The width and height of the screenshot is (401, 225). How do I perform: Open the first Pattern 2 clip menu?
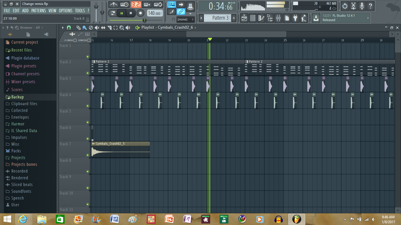click(93, 62)
